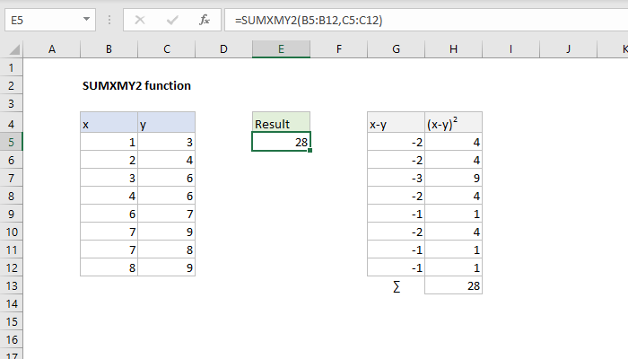Click the formula bar resize dots handle

pyautogui.click(x=109, y=20)
